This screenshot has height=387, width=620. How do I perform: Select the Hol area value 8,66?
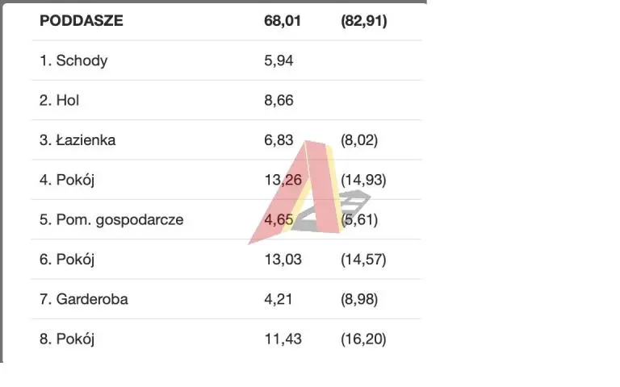[278, 101]
